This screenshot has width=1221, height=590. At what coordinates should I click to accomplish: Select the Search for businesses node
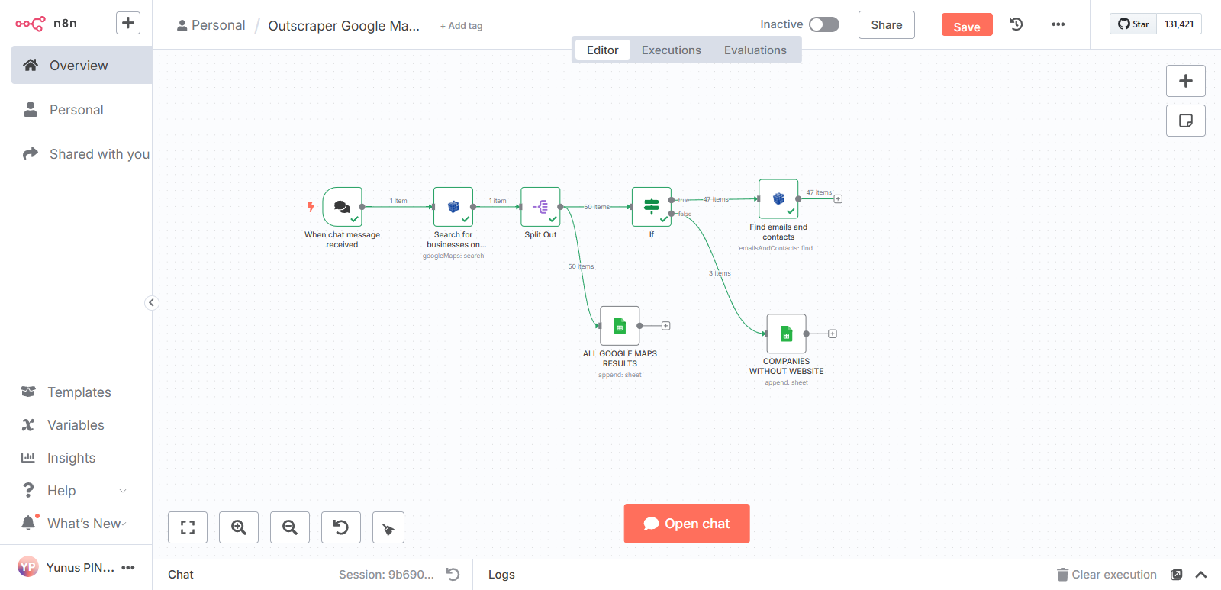[453, 207]
